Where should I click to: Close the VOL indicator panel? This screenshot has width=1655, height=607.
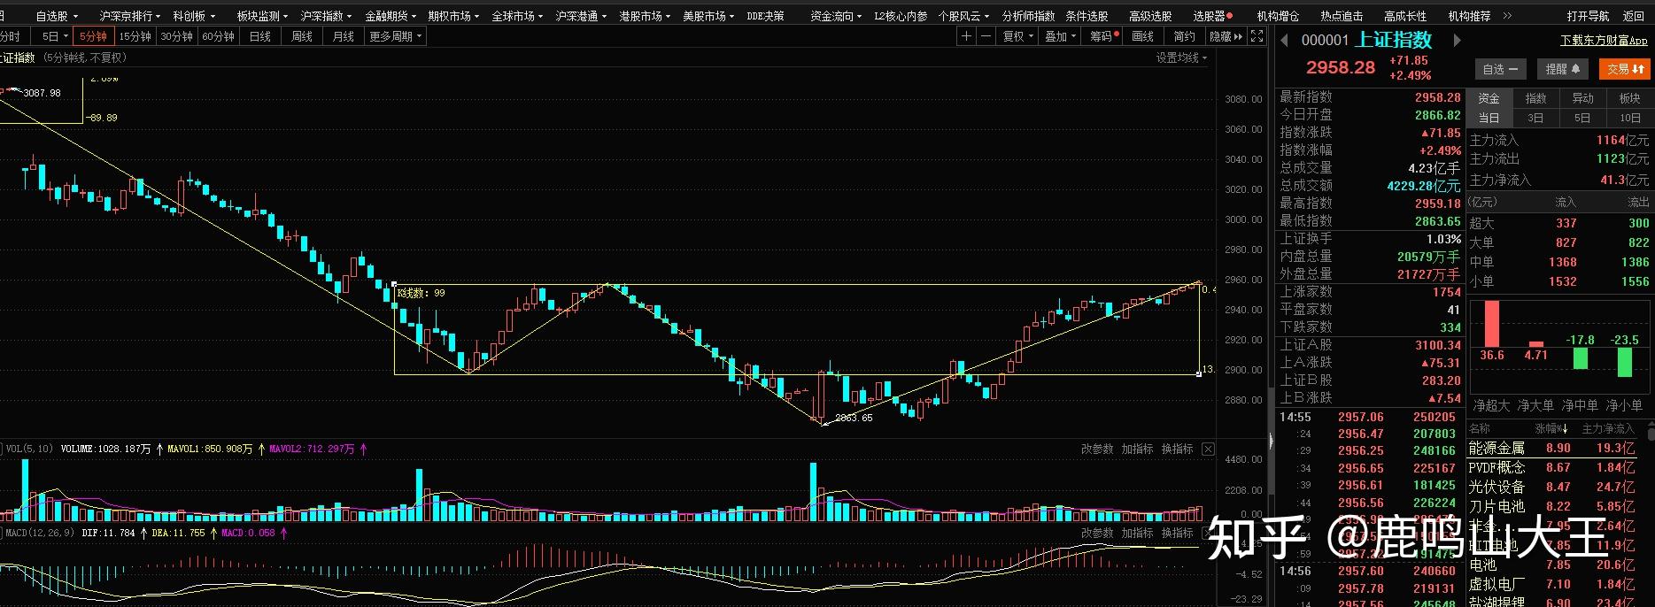pos(1208,449)
